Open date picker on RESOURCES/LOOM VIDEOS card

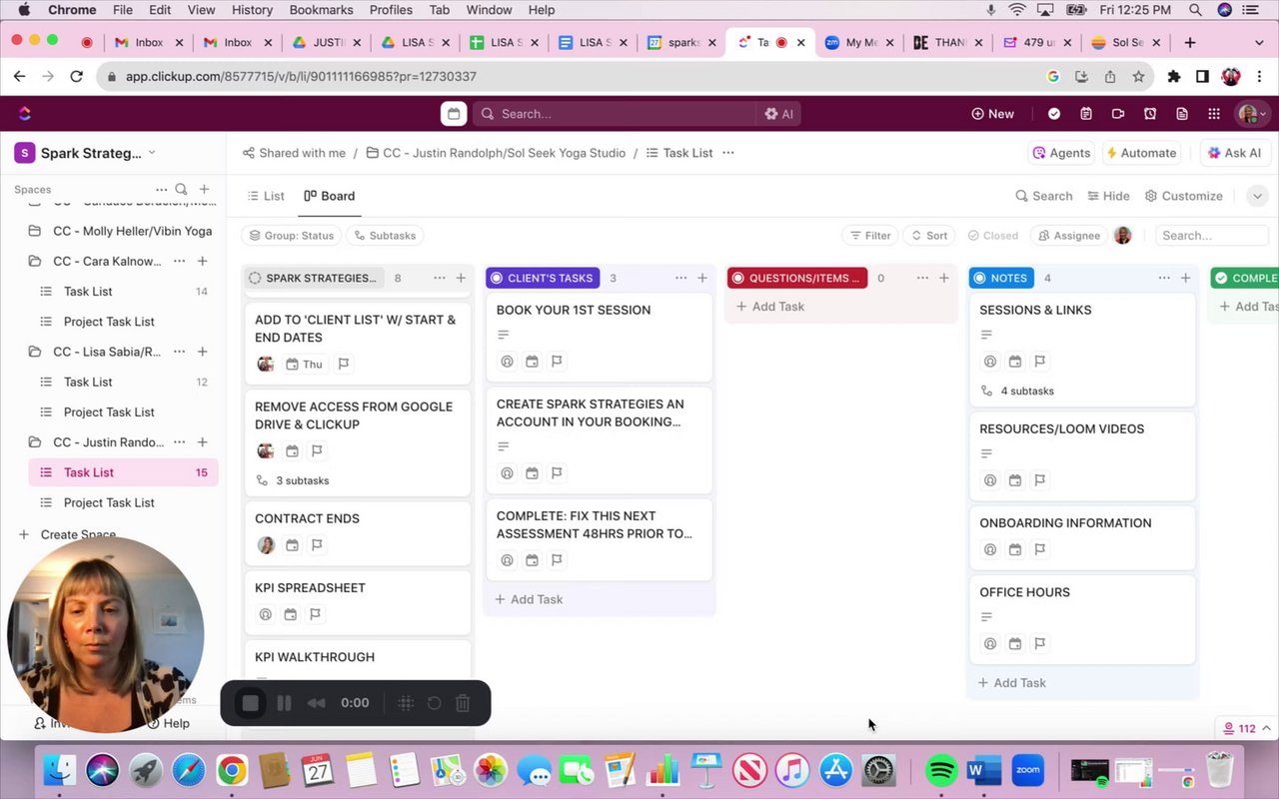coord(1015,480)
